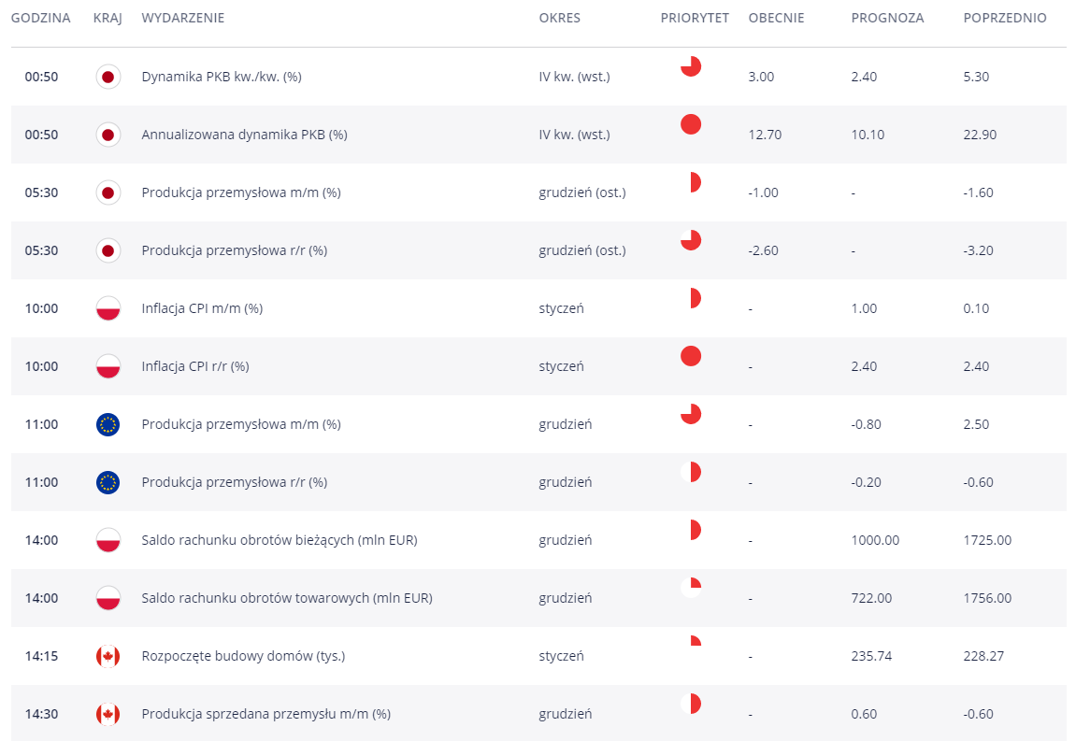Click the PRIORYTET column header
This screenshot has width=1076, height=741.
694,19
